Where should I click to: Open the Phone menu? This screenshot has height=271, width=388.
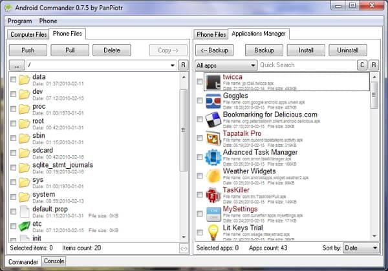click(48, 21)
